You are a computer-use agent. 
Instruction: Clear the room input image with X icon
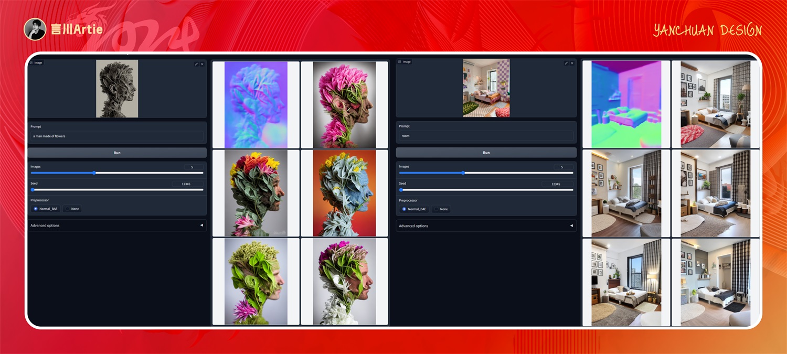(x=572, y=63)
